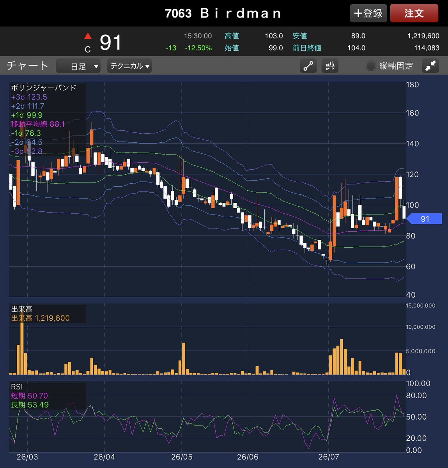Click the +1σ 99.9 legend entry

(27, 115)
